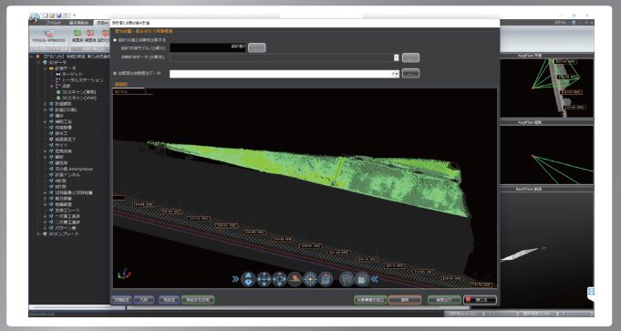This screenshot has height=331, width=621.
Task: Select the ターゲット item in the project tree
Action: point(72,74)
